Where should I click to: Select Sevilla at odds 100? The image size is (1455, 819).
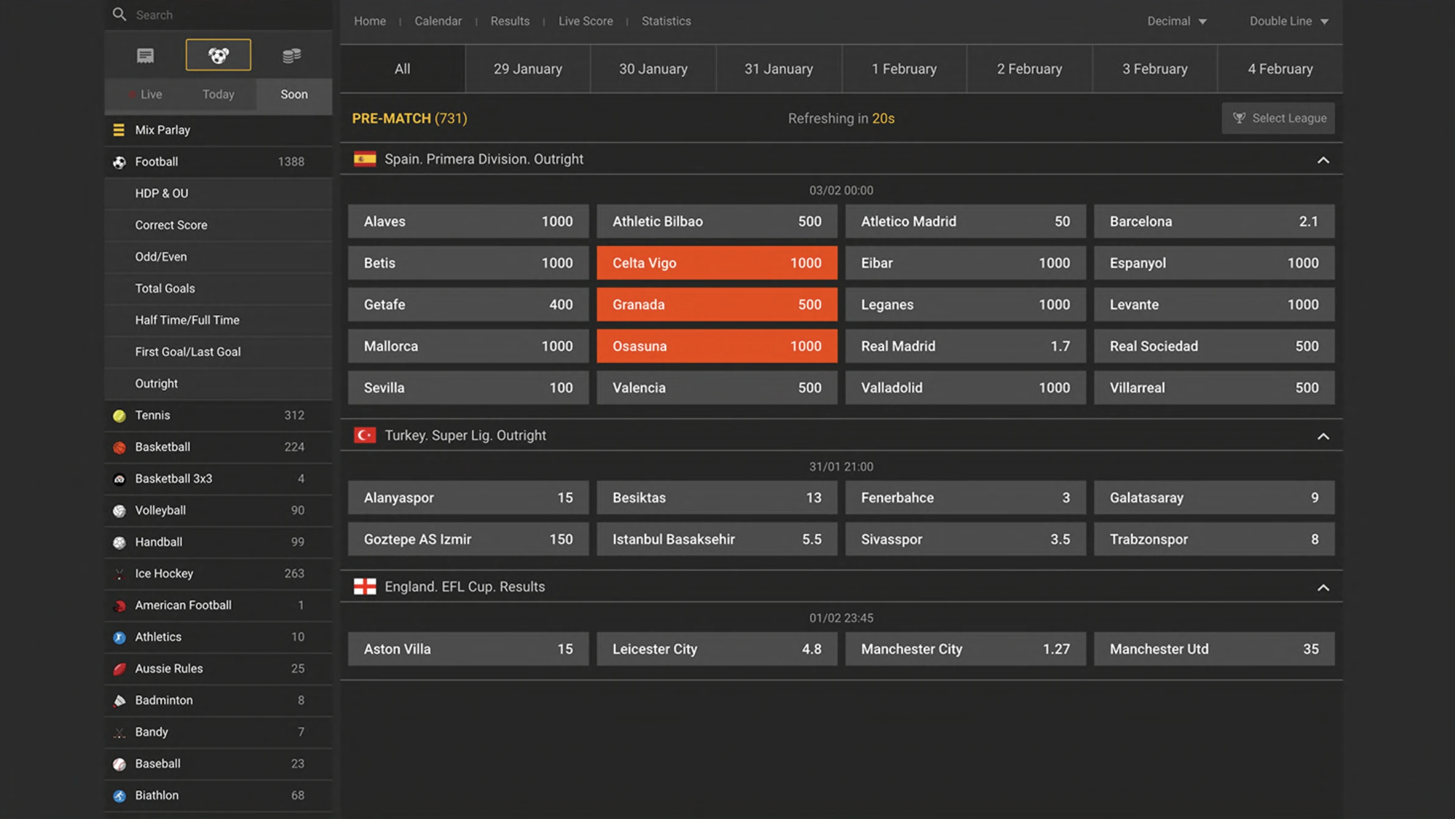(468, 387)
